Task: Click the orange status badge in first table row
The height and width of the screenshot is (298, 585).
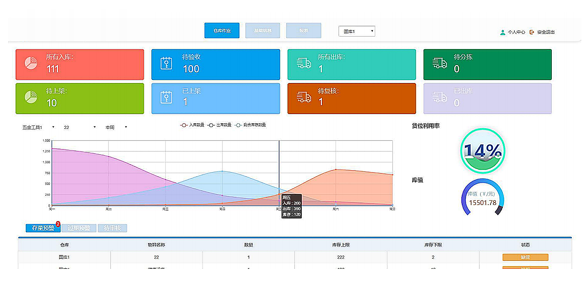Action: pos(525,257)
